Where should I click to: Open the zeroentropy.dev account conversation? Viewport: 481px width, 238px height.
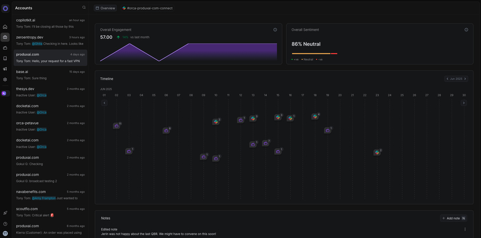[x=50, y=41]
